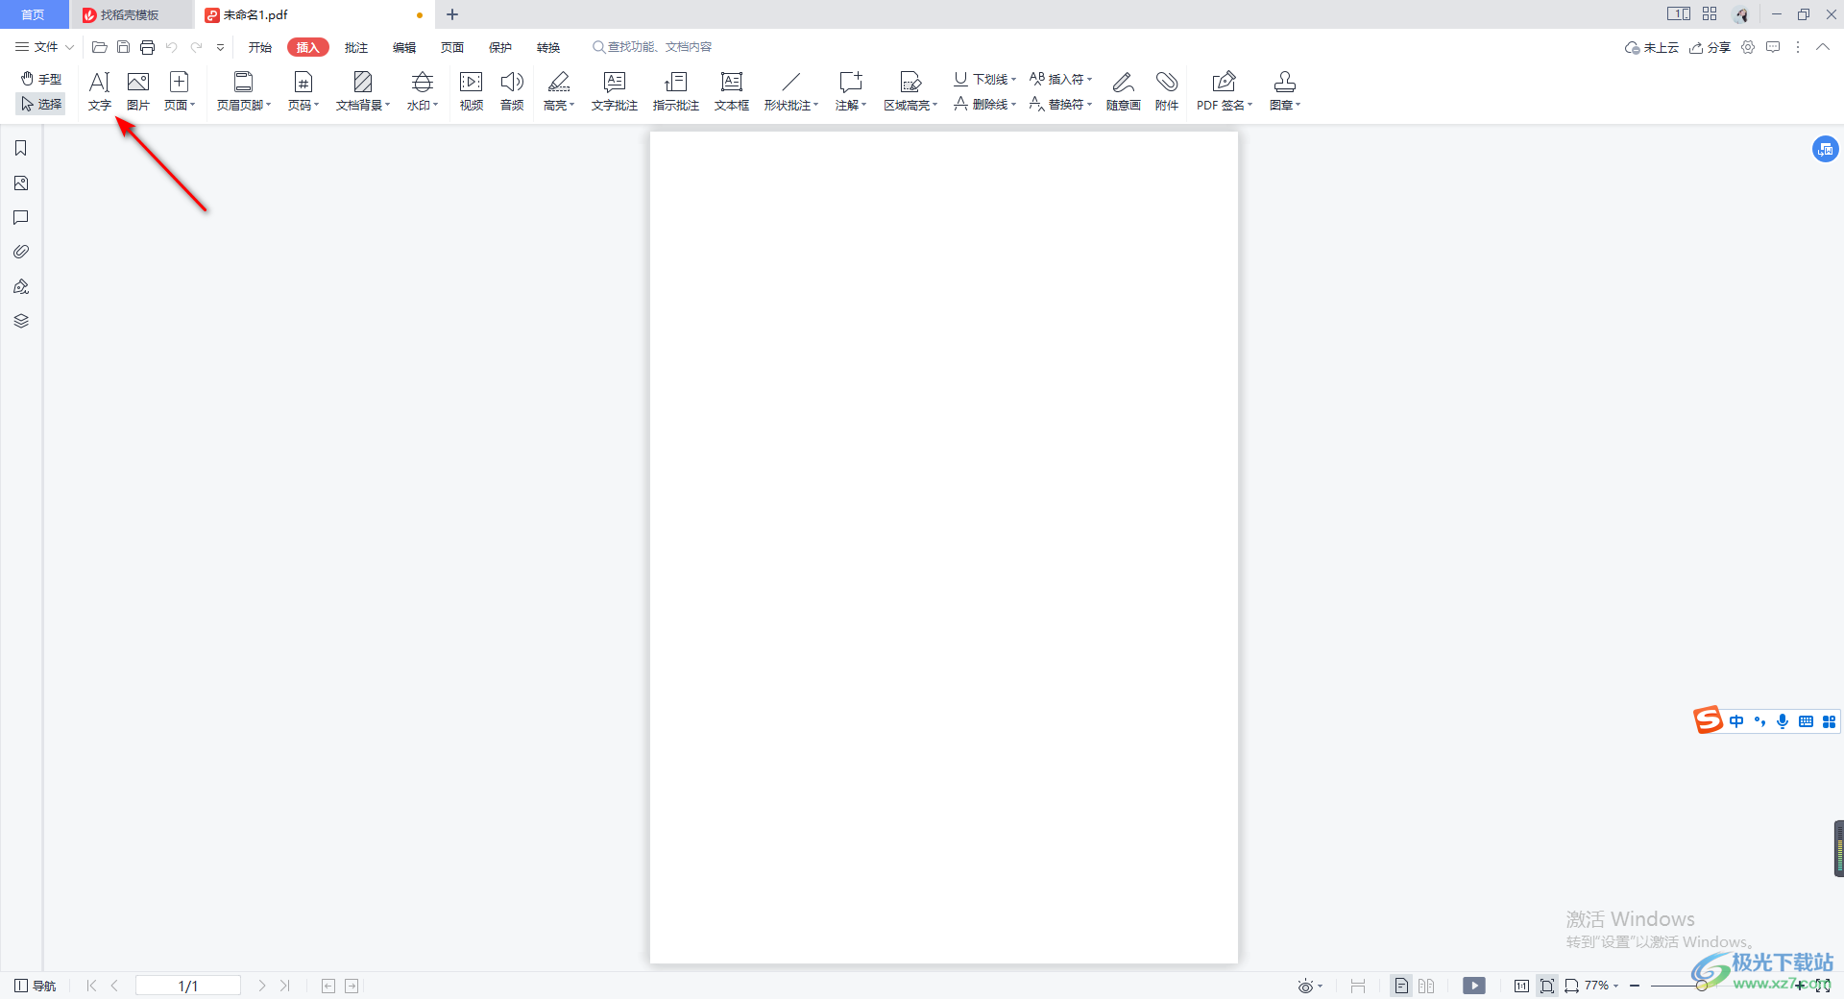Click the open file folder icon
The image size is (1844, 999).
pyautogui.click(x=99, y=47)
